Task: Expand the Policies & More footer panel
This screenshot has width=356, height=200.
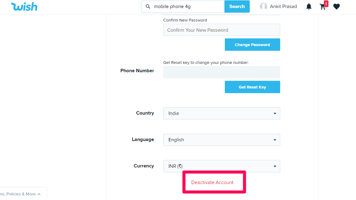Action: click(20, 194)
